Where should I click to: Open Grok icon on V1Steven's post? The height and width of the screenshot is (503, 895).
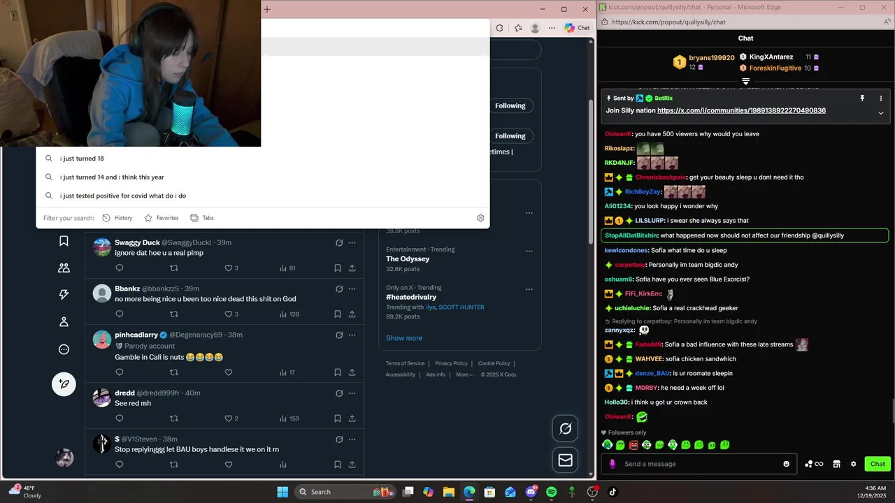point(339,439)
